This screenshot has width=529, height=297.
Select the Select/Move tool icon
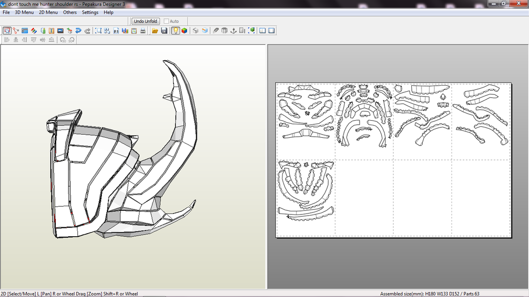[7, 30]
